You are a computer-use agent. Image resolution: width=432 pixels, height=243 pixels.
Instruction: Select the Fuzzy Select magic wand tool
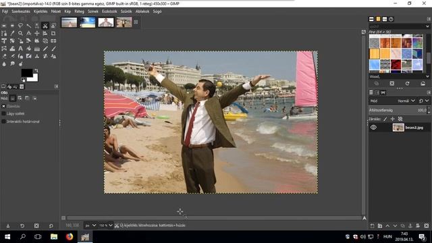point(28,26)
